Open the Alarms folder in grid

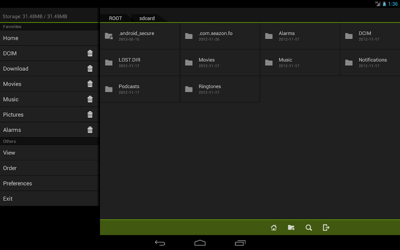[x=300, y=36]
